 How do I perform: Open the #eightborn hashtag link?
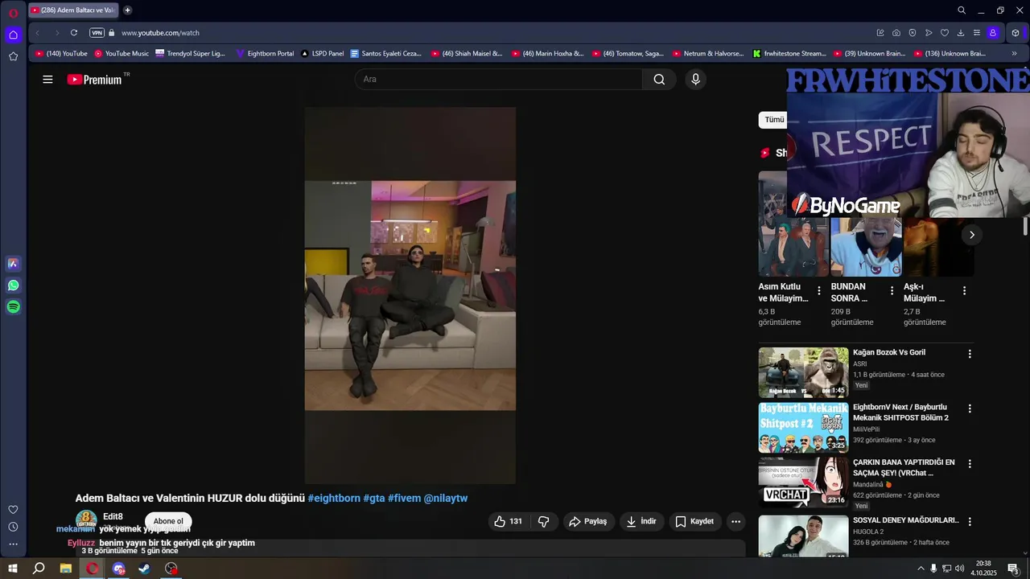[334, 499]
